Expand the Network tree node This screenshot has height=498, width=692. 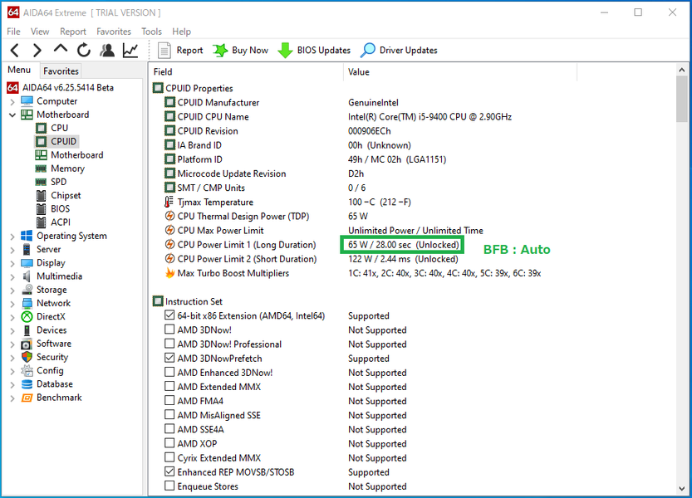pos(12,304)
